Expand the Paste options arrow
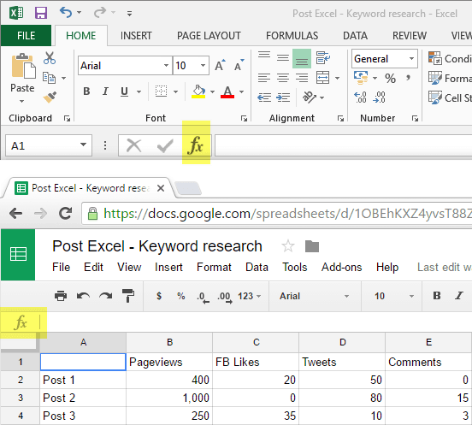Screen dimensions: 472x425 [22, 102]
